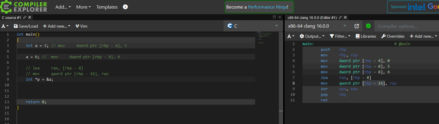Open the x86-64 clang 16.0.0 compiler dropdown

[x=317, y=26]
